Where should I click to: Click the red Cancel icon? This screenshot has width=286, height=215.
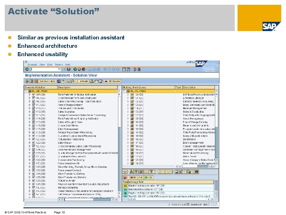tap(83, 69)
